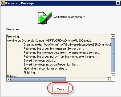Click the "Exporting Package..." title bar text
Screen dimensions: 121x97
(x=21, y=3)
